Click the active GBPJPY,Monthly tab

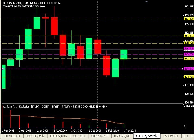pos(147,136)
